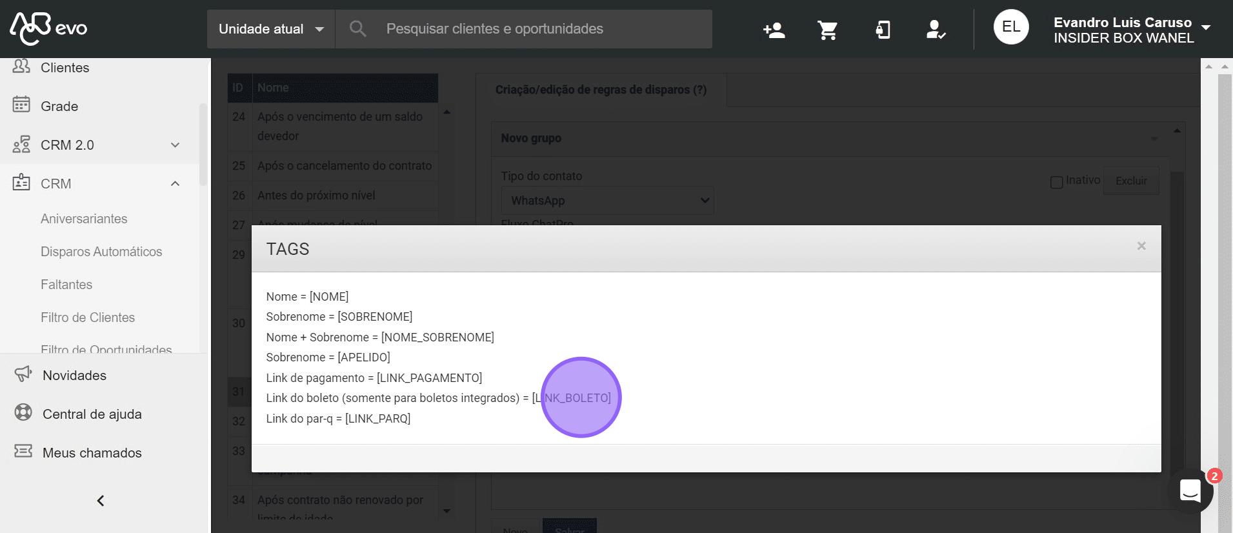Click the Excluir button
Screen dimensions: 1233x533
click(x=1131, y=181)
